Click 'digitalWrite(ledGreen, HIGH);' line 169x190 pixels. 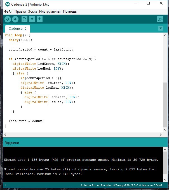click(x=41, y=64)
